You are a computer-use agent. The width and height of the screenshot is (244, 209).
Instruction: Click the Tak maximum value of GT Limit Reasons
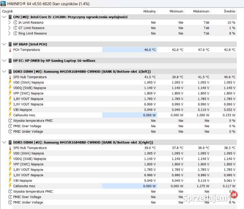tap(207, 28)
